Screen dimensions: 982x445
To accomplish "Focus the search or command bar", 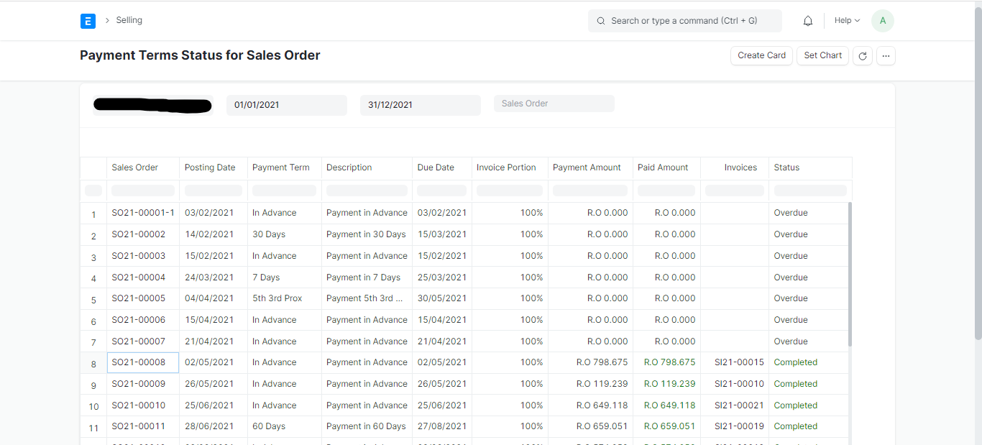I will [x=685, y=21].
